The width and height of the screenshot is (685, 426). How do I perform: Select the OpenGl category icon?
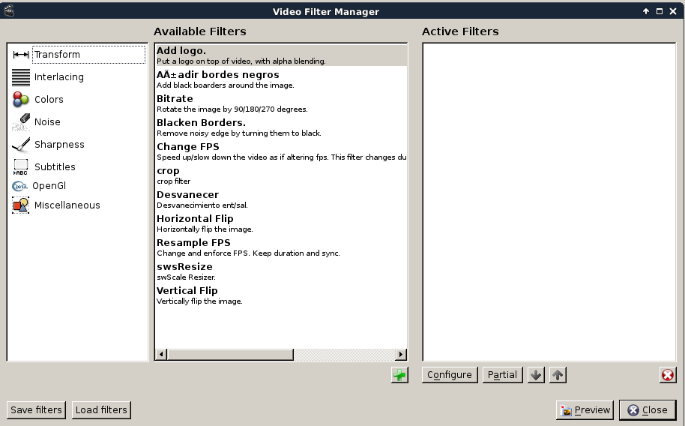pyautogui.click(x=19, y=186)
